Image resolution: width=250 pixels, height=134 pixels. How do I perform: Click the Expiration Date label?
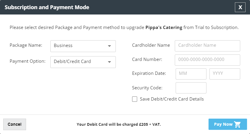[149, 73]
